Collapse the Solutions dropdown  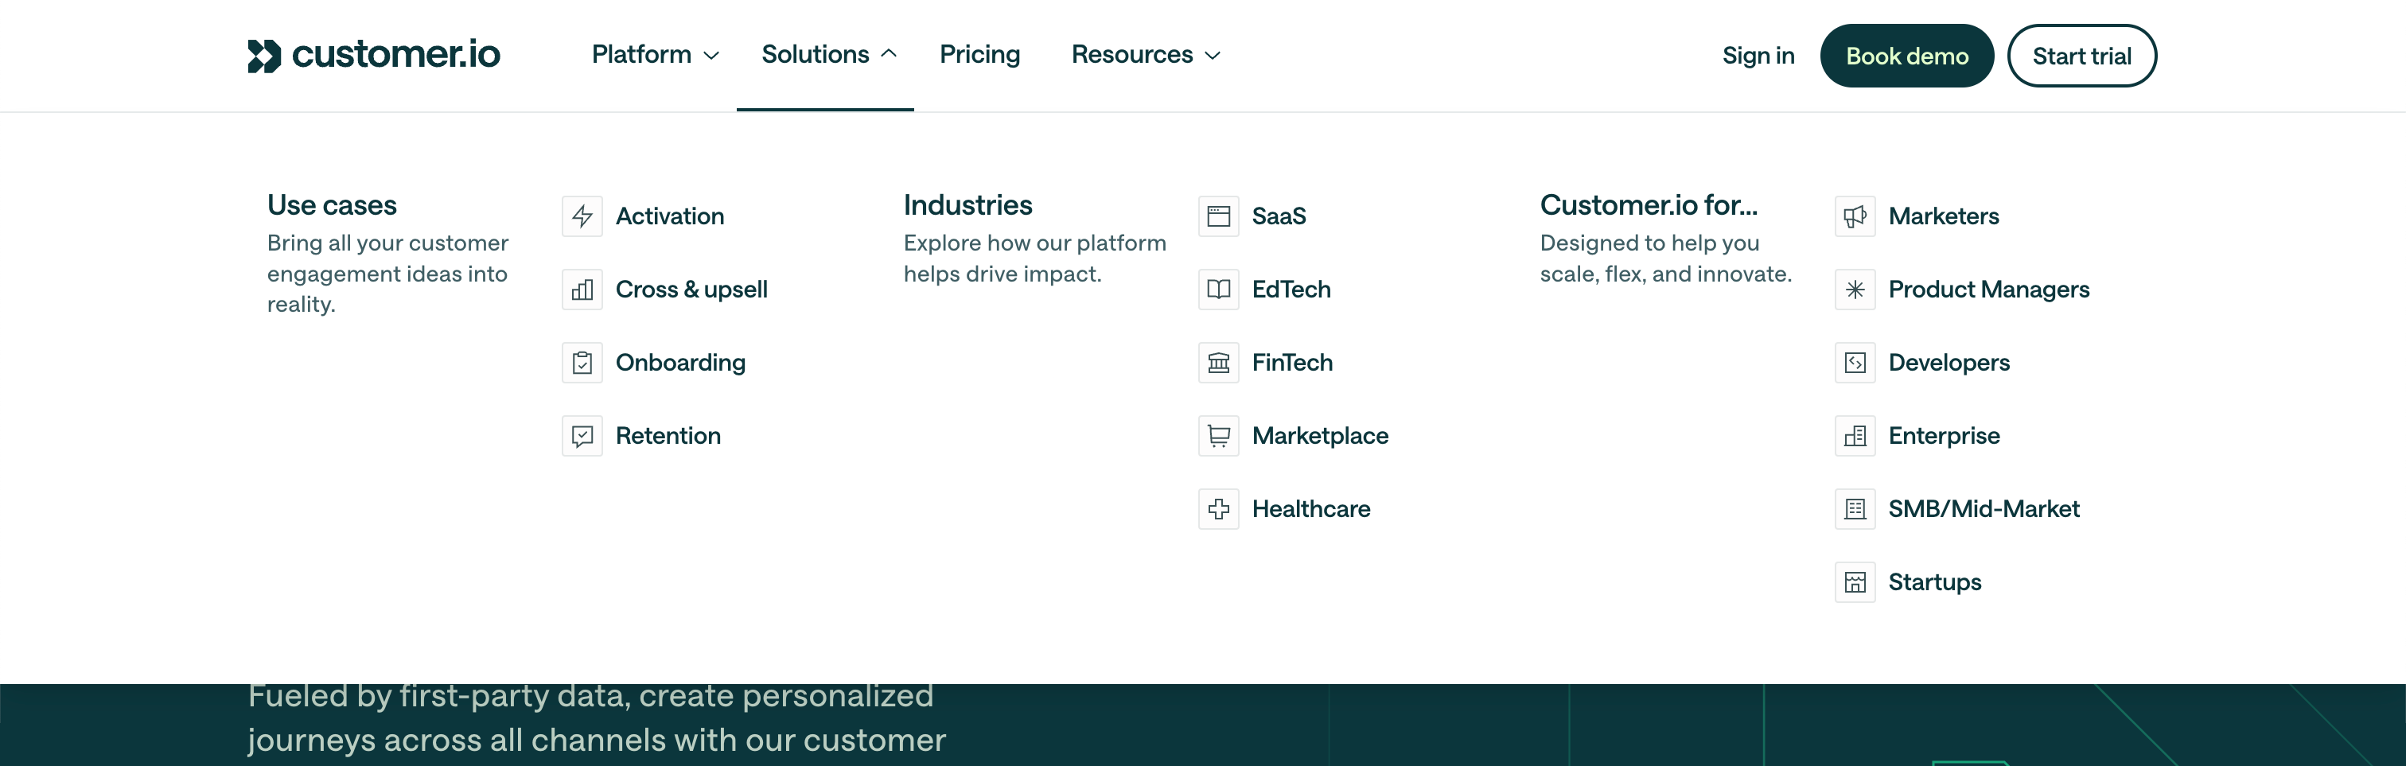point(826,55)
